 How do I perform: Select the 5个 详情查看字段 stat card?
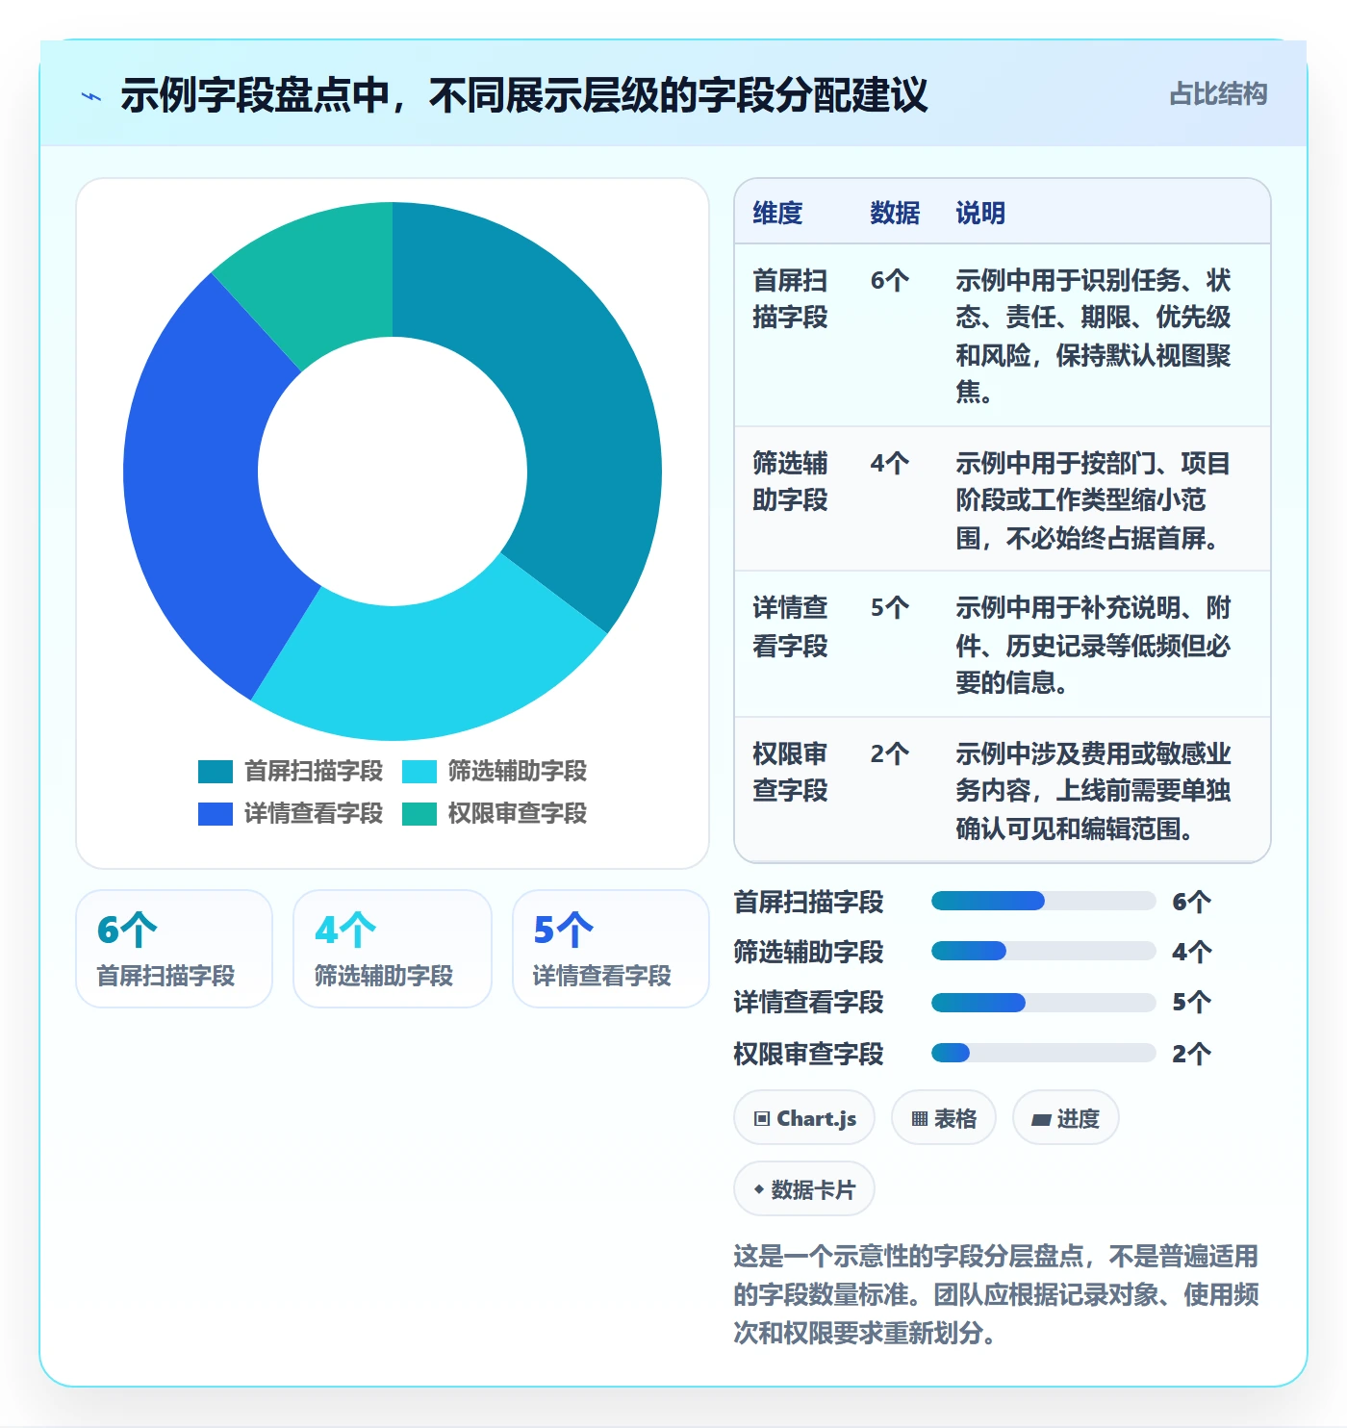pos(611,949)
